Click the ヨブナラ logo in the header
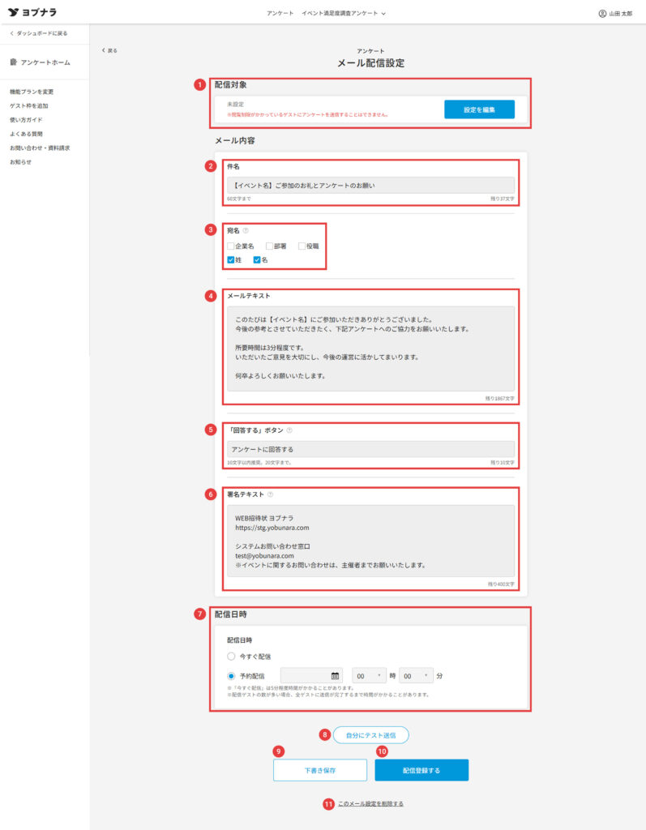 pos(32,13)
